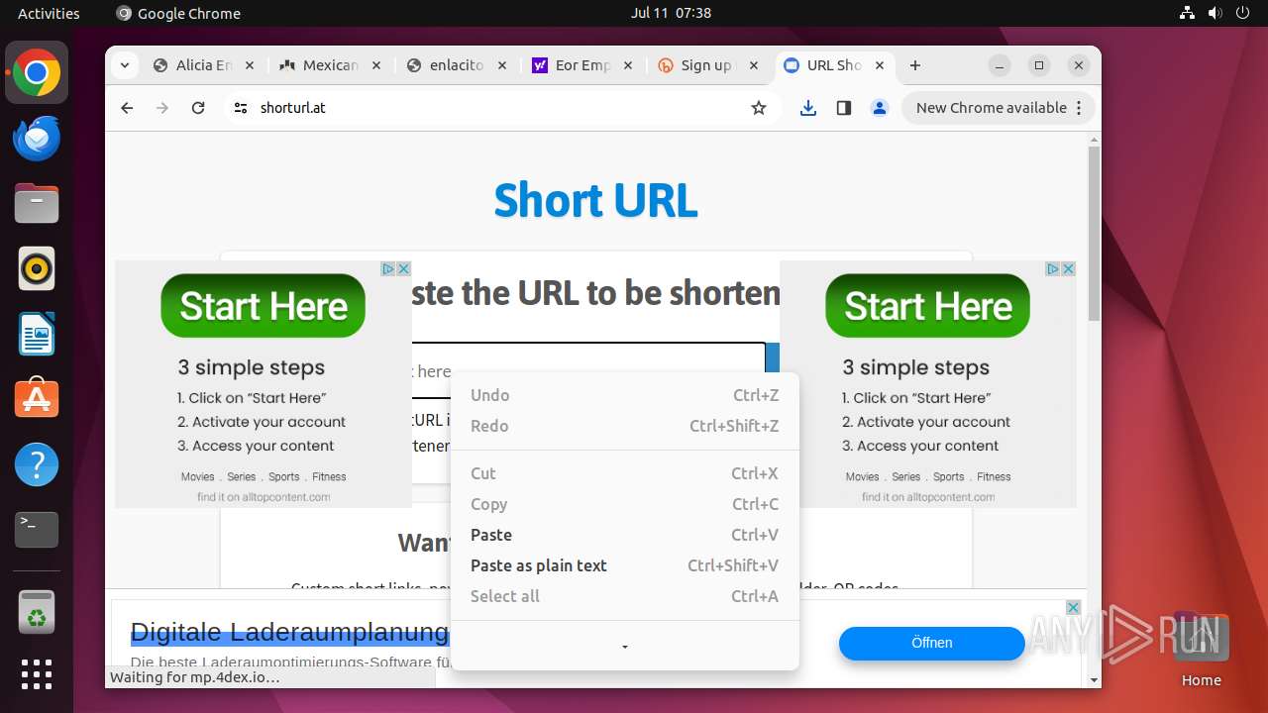The image size is (1268, 713).
Task: Switch to the Mexican tab
Action: coord(331,65)
